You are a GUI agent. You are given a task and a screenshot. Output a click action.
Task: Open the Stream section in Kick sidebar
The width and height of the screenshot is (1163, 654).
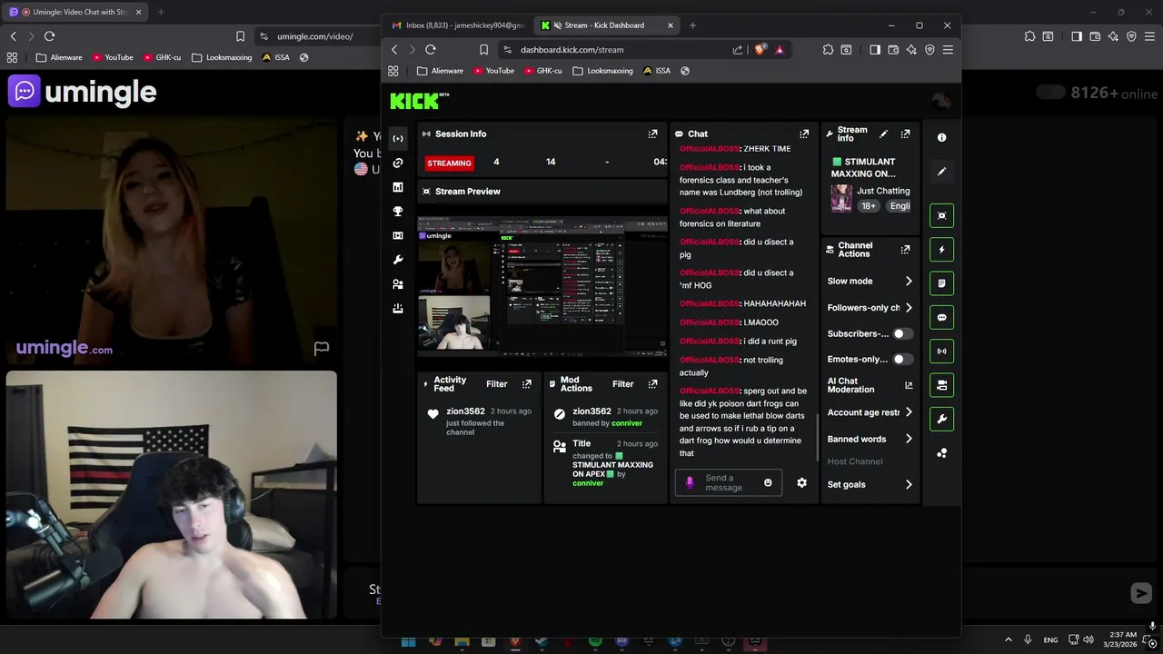click(x=398, y=138)
